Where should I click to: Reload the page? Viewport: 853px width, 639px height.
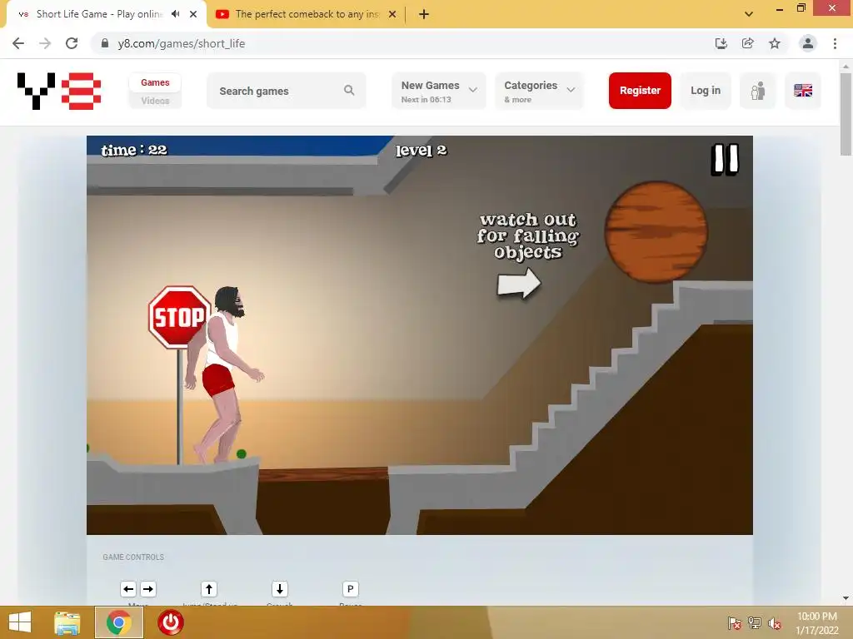72,43
